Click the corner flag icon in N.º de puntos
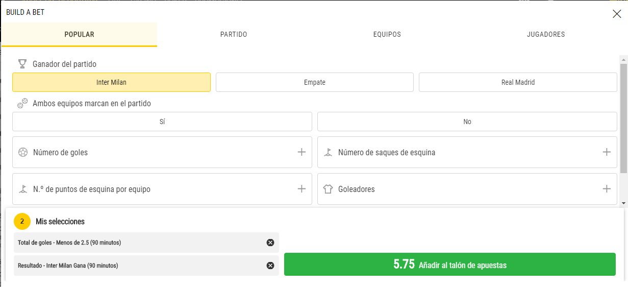628x287 pixels. 22,189
